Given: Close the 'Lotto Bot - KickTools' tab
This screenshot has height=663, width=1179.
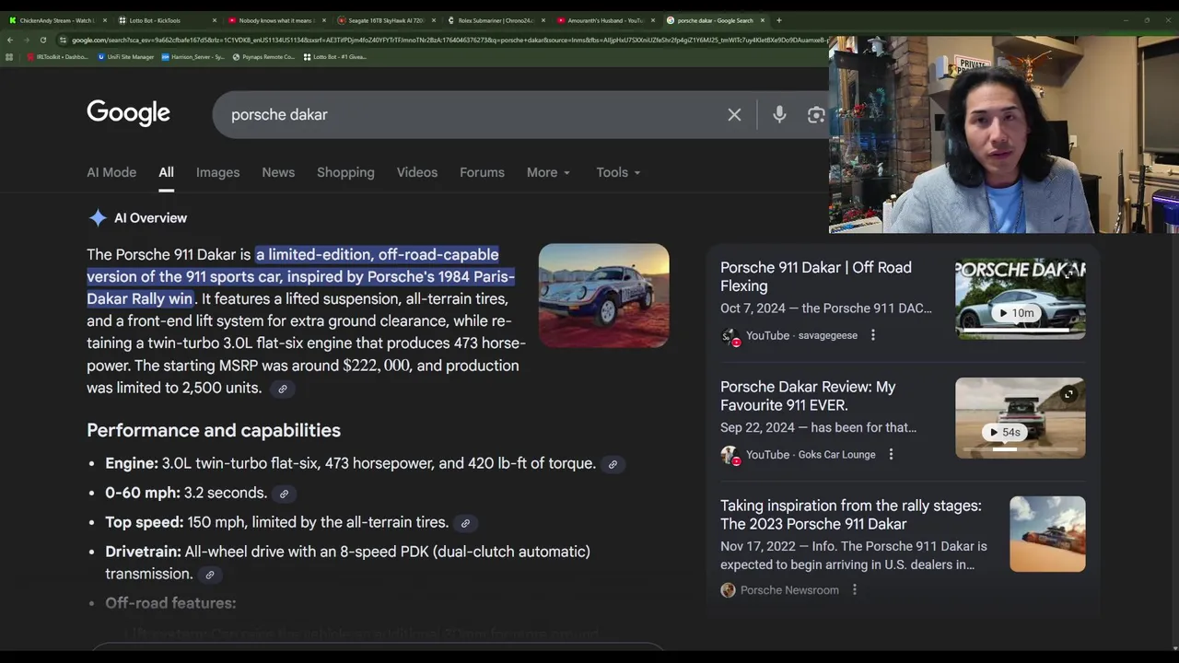Looking at the screenshot, I should pyautogui.click(x=215, y=20).
